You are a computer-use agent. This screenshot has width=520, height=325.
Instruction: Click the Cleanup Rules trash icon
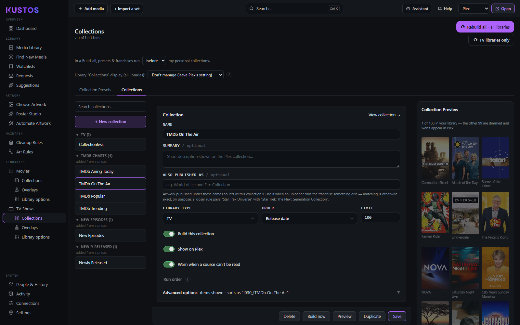11,142
